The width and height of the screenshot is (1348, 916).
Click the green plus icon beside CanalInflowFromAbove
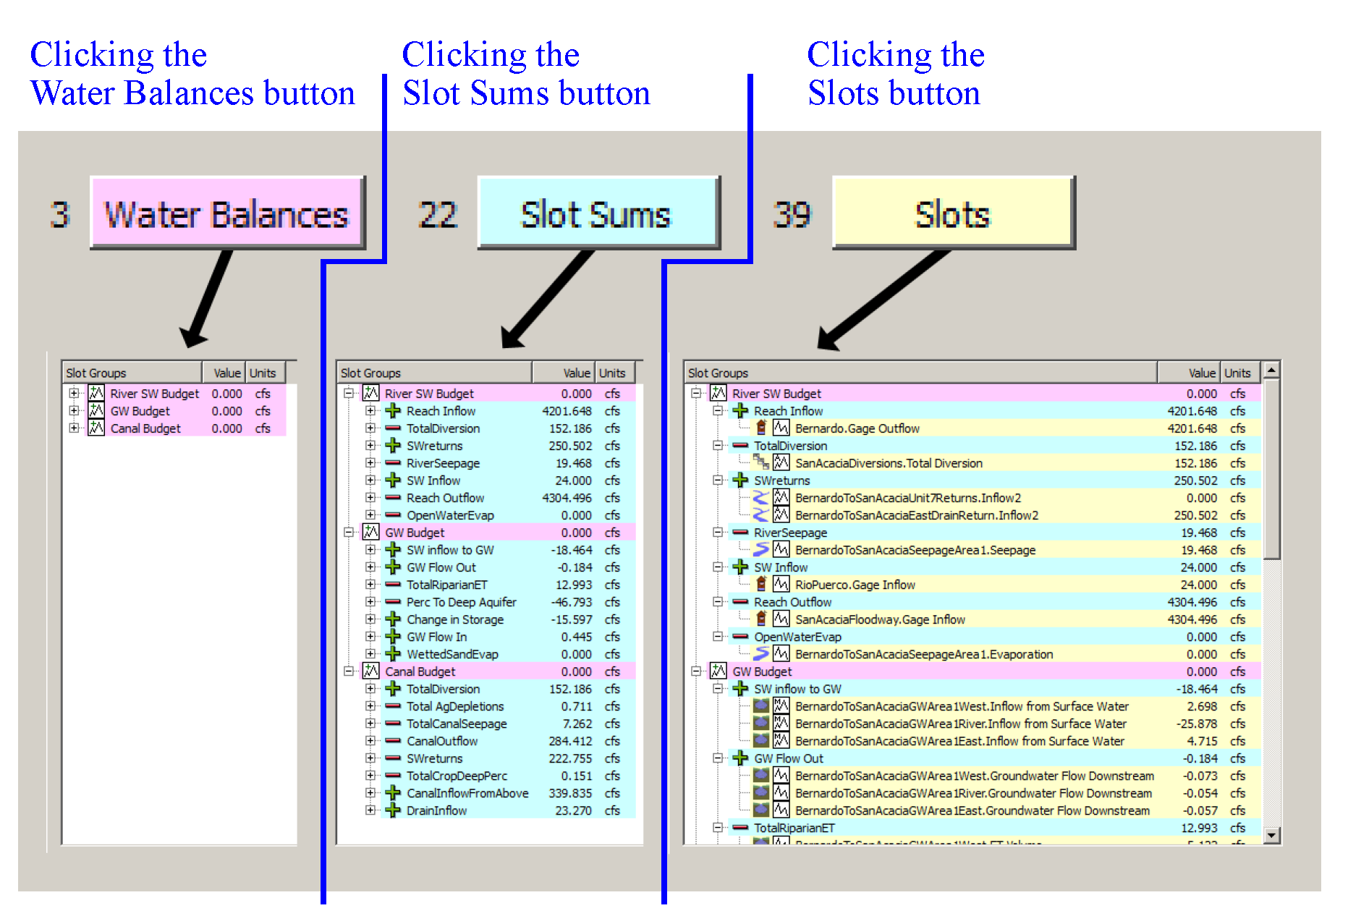click(393, 793)
